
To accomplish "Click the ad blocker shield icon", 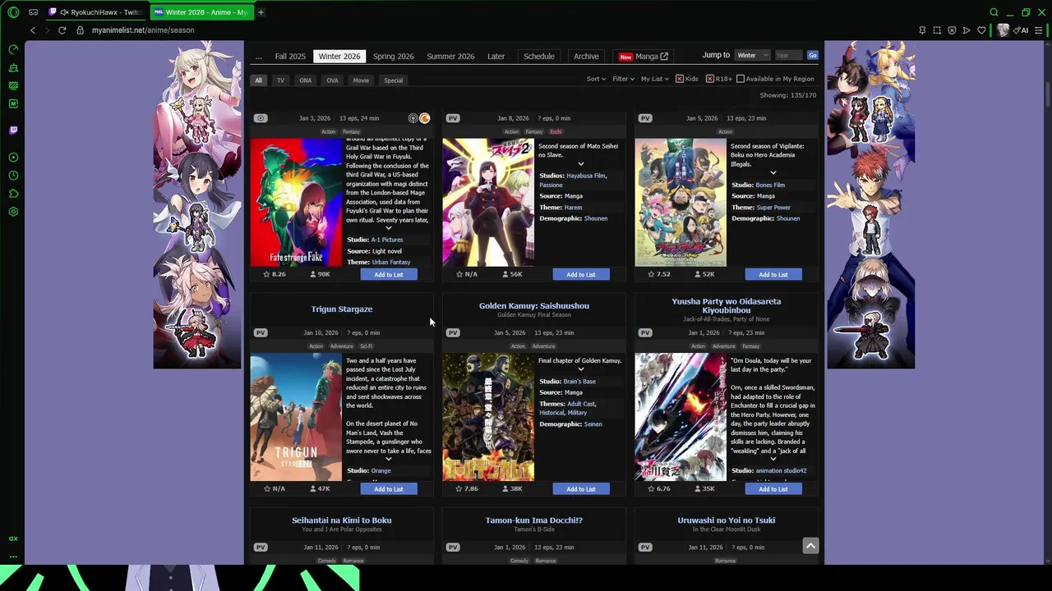I will pos(952,30).
